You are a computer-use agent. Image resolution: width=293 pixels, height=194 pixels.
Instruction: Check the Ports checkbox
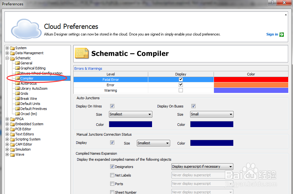pyautogui.click(x=112, y=184)
